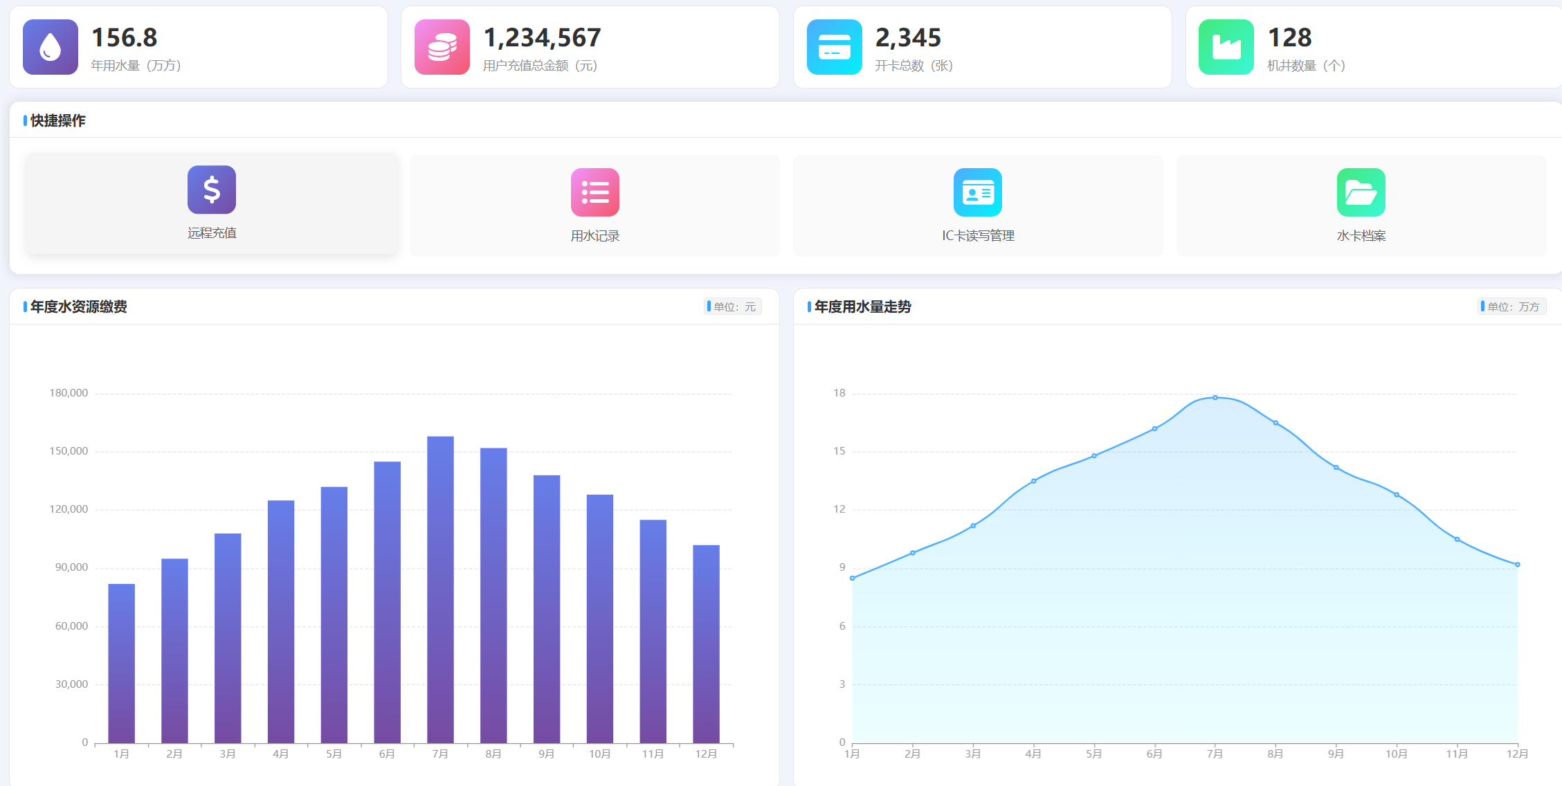Click the 1,234,567 recharge total figure
1562x786 pixels.
coord(543,37)
